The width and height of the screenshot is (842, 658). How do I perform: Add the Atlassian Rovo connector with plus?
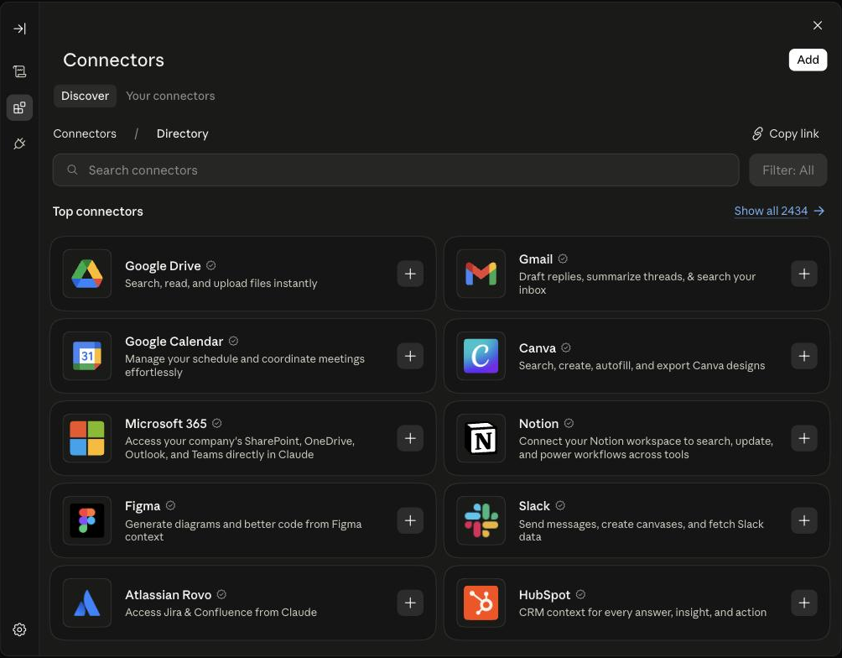[x=410, y=603]
